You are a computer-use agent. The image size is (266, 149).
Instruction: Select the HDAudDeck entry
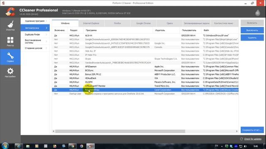pos(145,78)
